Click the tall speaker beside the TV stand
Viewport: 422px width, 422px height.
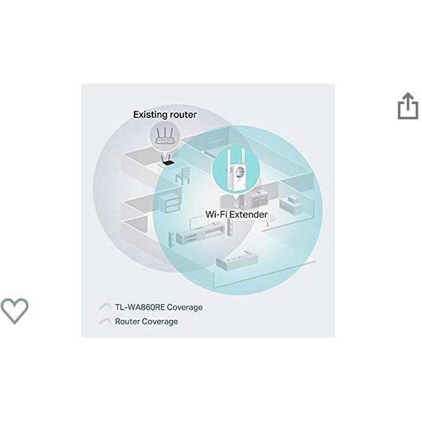tap(230, 228)
